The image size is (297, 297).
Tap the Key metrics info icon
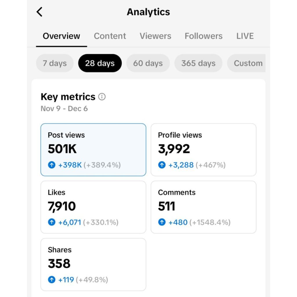(102, 97)
